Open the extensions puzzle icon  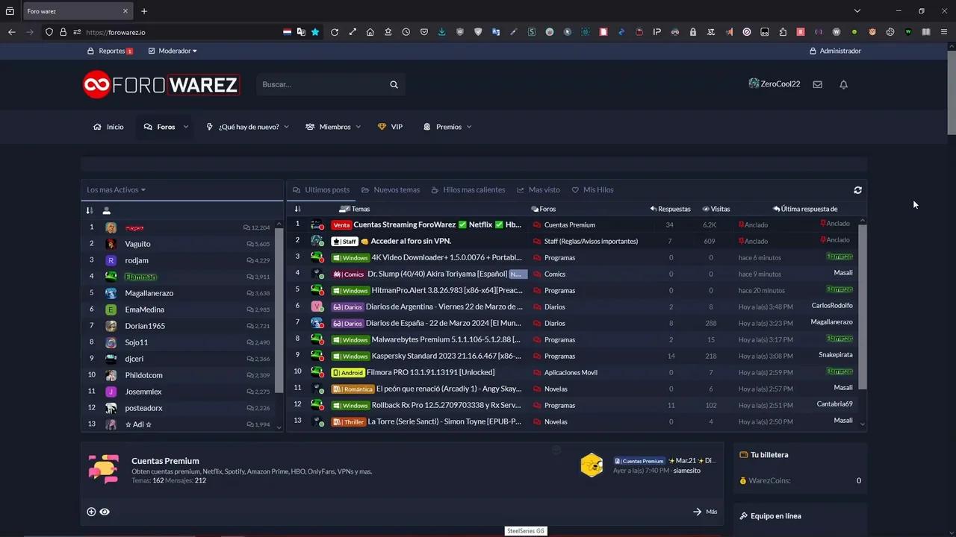pyautogui.click(x=782, y=32)
